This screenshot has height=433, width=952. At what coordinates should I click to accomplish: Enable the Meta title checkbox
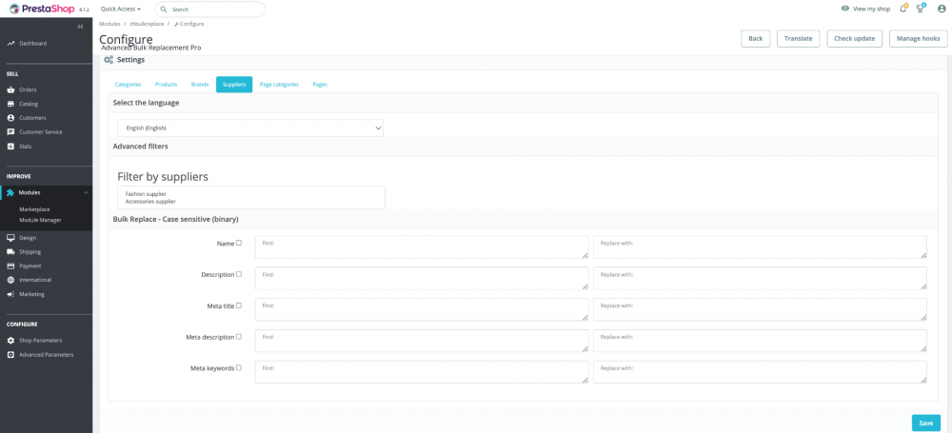239,305
